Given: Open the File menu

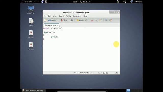Looking at the screenshot, I should pos(45,16).
